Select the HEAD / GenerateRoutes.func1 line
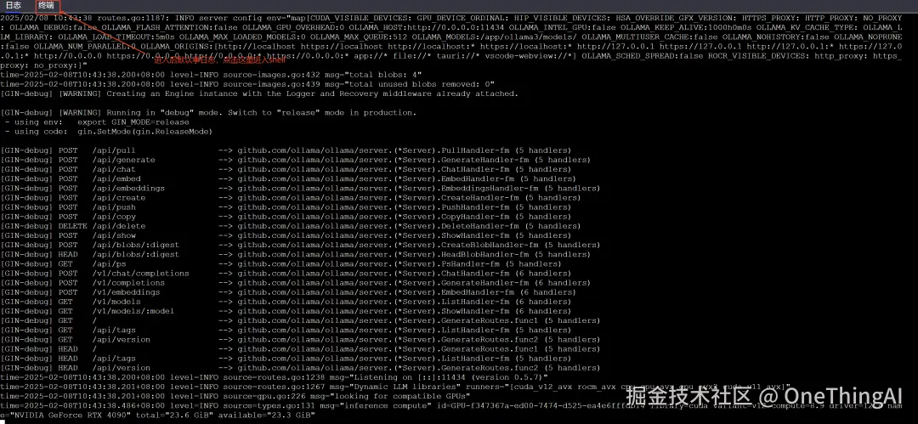918x424 pixels. (300, 348)
